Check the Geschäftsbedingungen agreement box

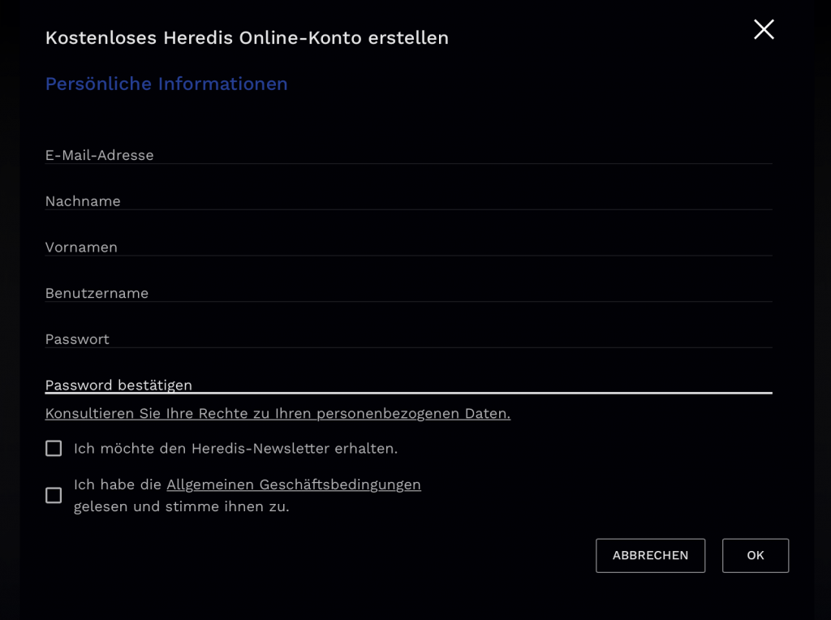(x=54, y=495)
